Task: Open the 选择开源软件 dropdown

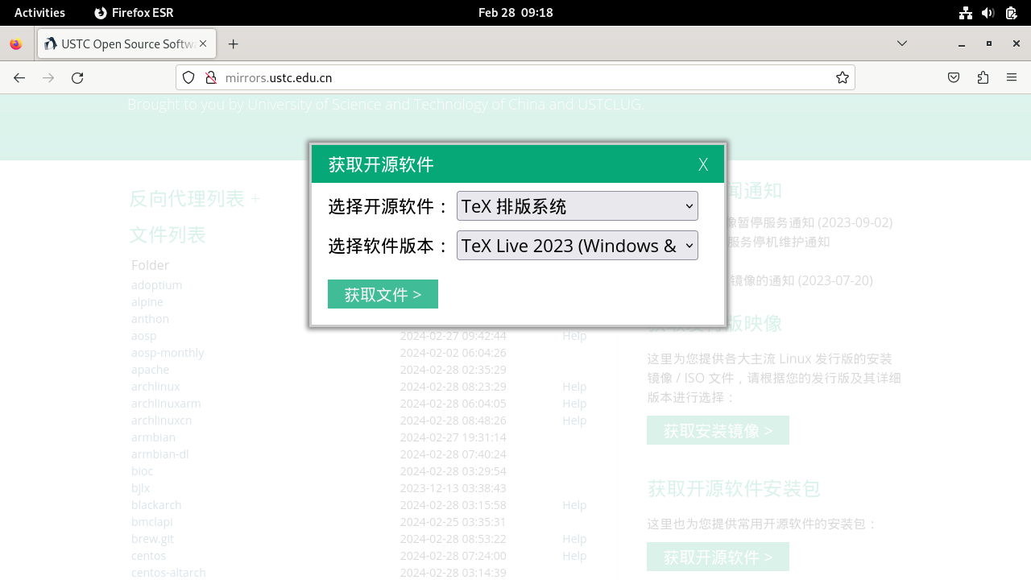Action: coord(578,206)
